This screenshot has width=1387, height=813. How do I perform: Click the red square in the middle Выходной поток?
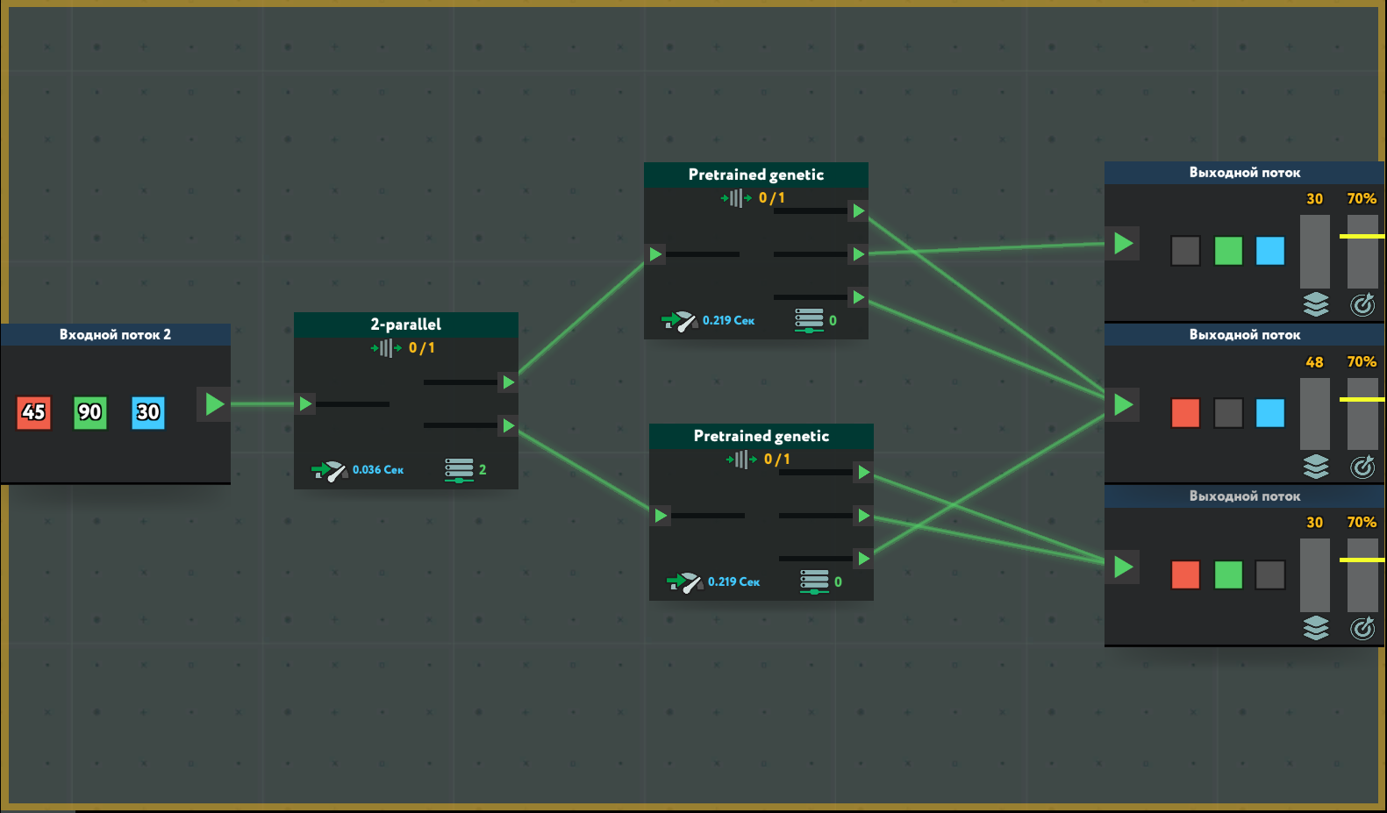pos(1185,413)
